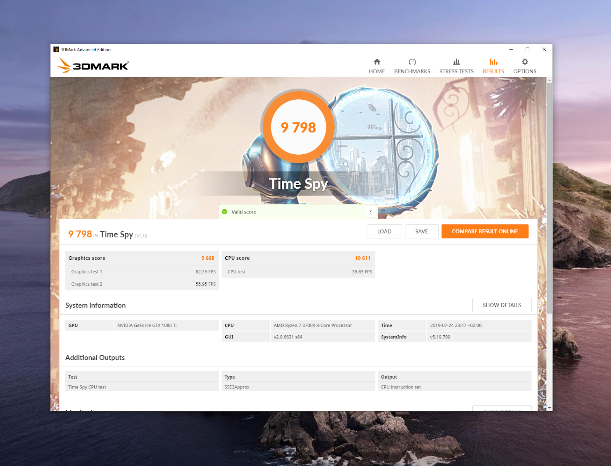Click the timestamp 2019-07-24 23:47
This screenshot has width=611, height=466.
(x=456, y=325)
